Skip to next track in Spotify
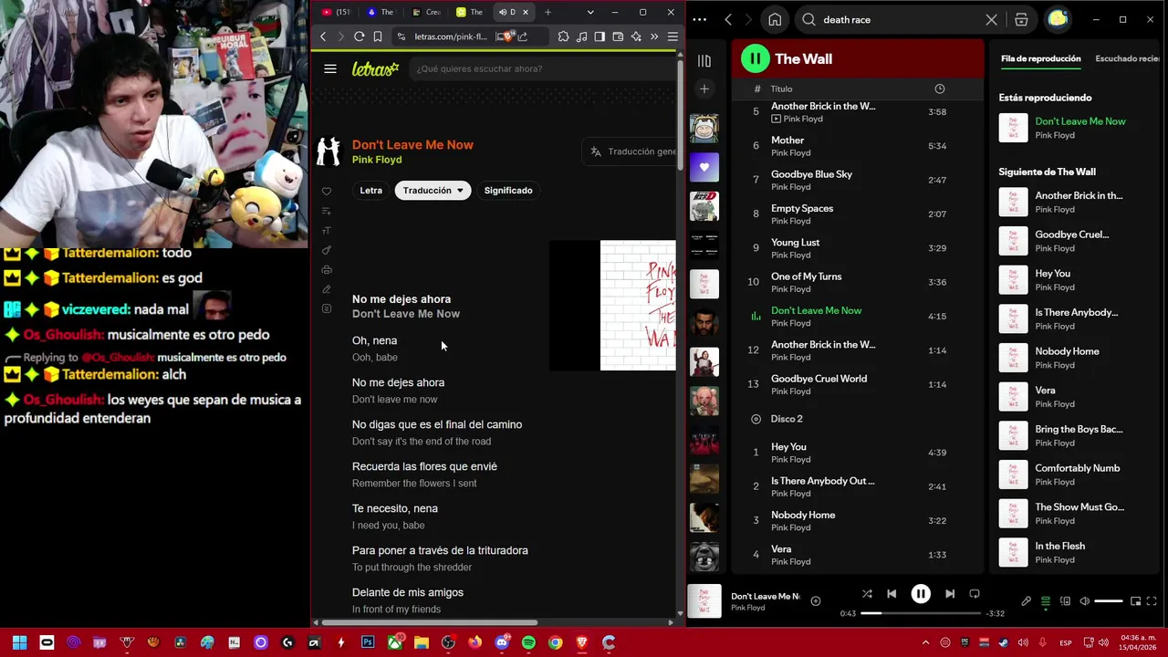The height and width of the screenshot is (657, 1168). coord(950,594)
